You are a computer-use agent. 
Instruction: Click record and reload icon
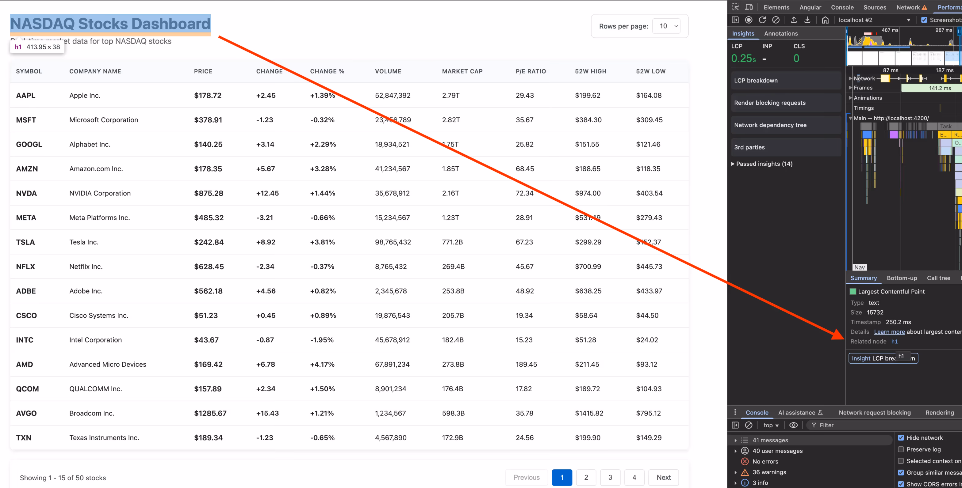(762, 20)
